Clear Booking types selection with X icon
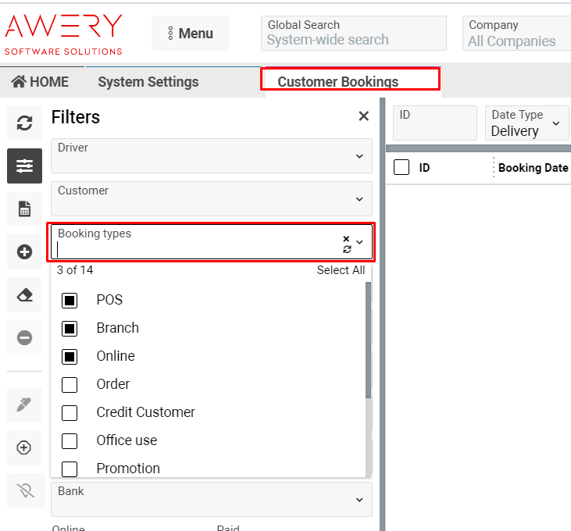This screenshot has width=571, height=531. tap(346, 238)
